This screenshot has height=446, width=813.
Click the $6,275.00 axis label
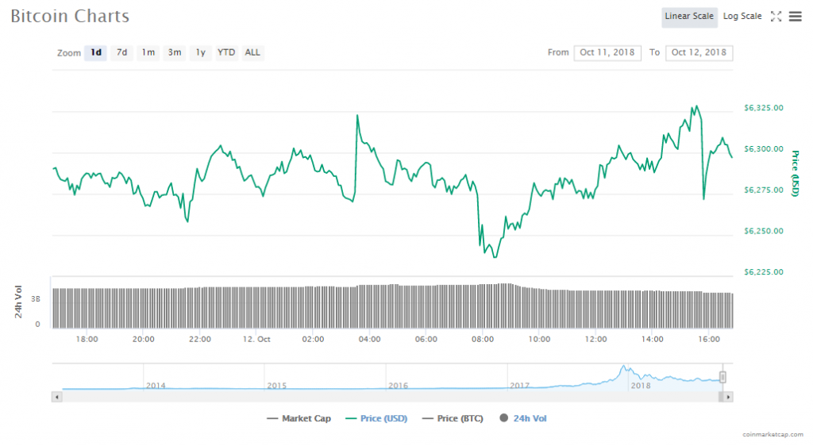pyautogui.click(x=763, y=190)
